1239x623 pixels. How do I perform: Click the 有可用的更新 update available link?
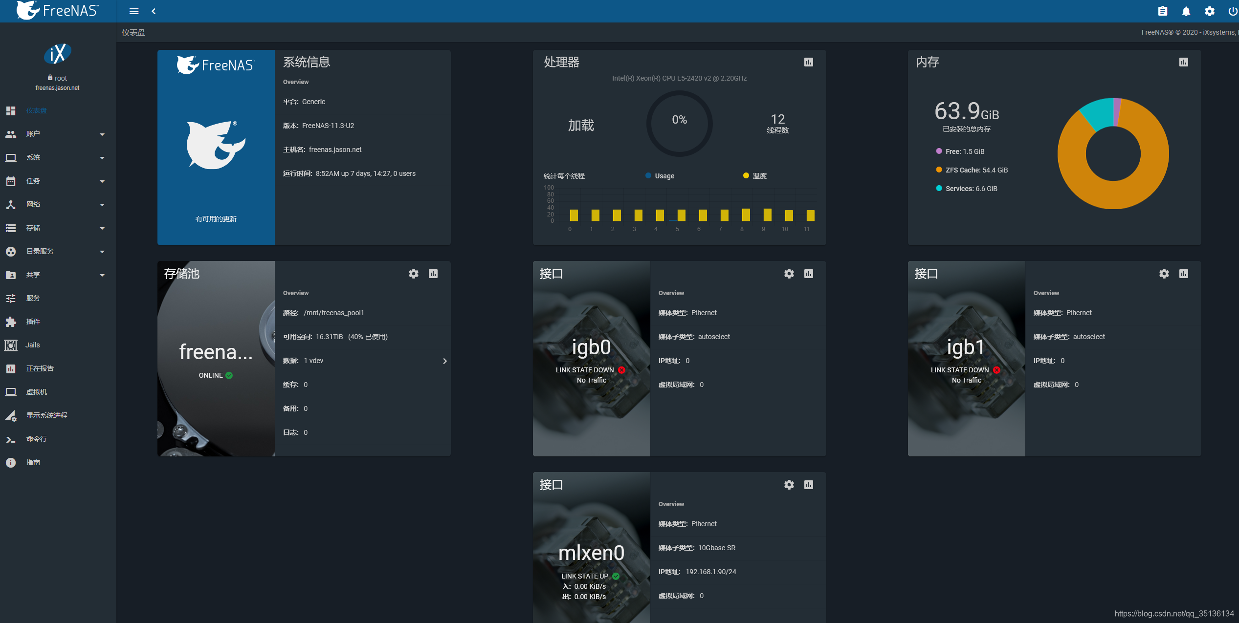pos(216,219)
